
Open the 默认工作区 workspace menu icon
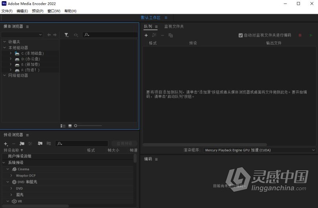166,18
